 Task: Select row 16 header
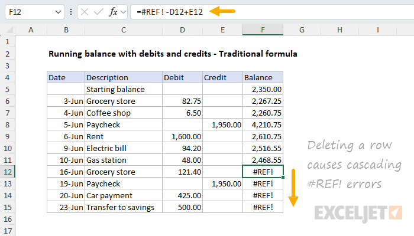[x=7, y=219]
